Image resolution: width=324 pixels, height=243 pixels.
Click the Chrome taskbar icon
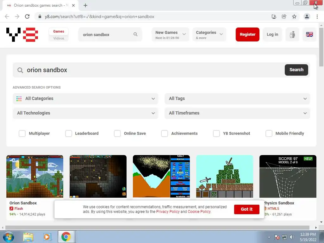(x=66, y=237)
